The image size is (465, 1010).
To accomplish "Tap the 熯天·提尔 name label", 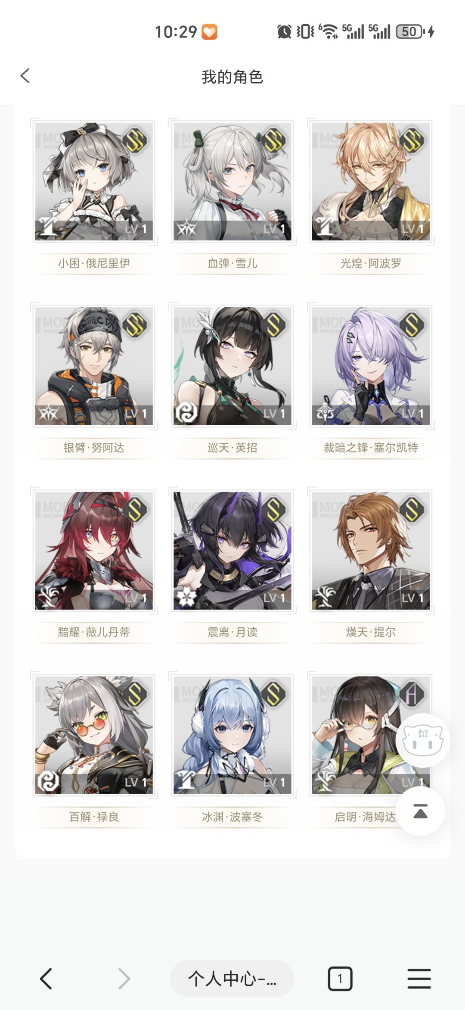I will tap(371, 632).
